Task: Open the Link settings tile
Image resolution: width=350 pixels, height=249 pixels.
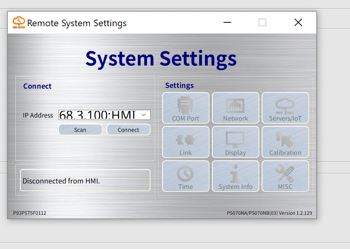Action: [x=186, y=142]
